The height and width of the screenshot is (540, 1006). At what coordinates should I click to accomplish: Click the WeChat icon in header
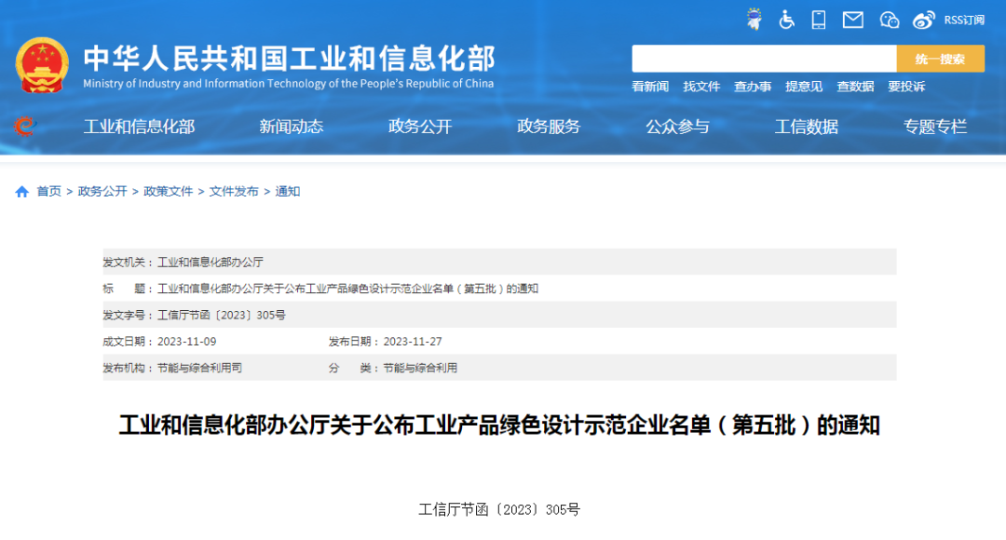pyautogui.click(x=890, y=20)
